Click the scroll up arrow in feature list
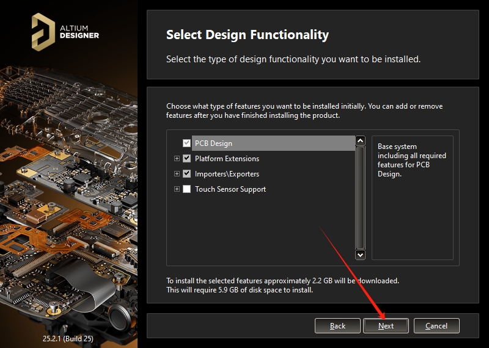Viewport: 489px width, 348px height. click(x=360, y=141)
